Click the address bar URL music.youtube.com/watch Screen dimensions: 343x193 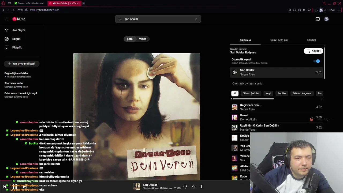click(44, 10)
